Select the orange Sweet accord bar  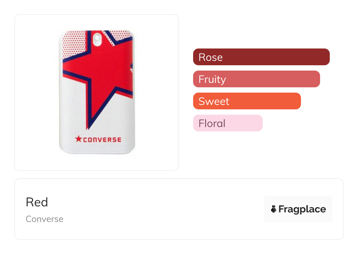[247, 101]
